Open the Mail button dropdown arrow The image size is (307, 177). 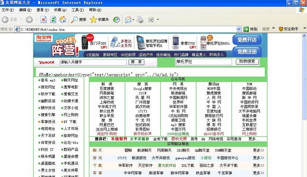click(133, 20)
